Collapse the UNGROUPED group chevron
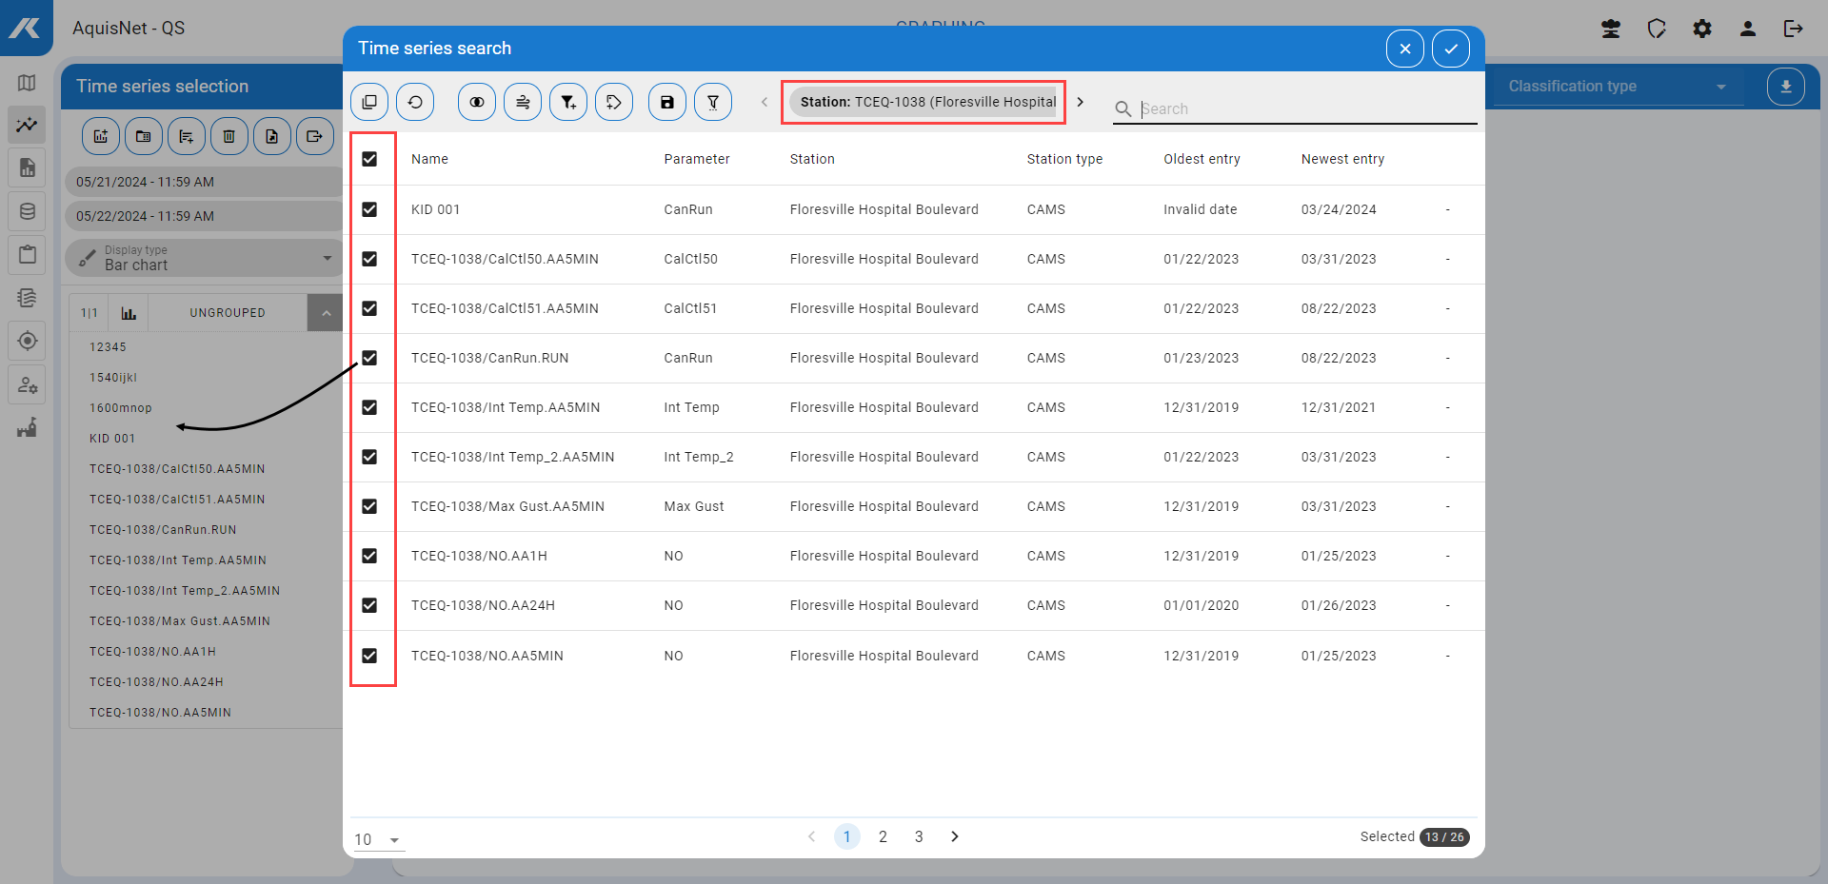The height and width of the screenshot is (884, 1828). 326,313
